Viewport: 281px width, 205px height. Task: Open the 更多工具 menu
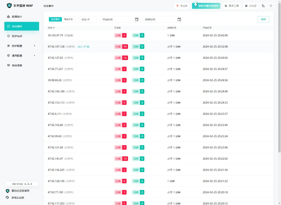[231, 6]
